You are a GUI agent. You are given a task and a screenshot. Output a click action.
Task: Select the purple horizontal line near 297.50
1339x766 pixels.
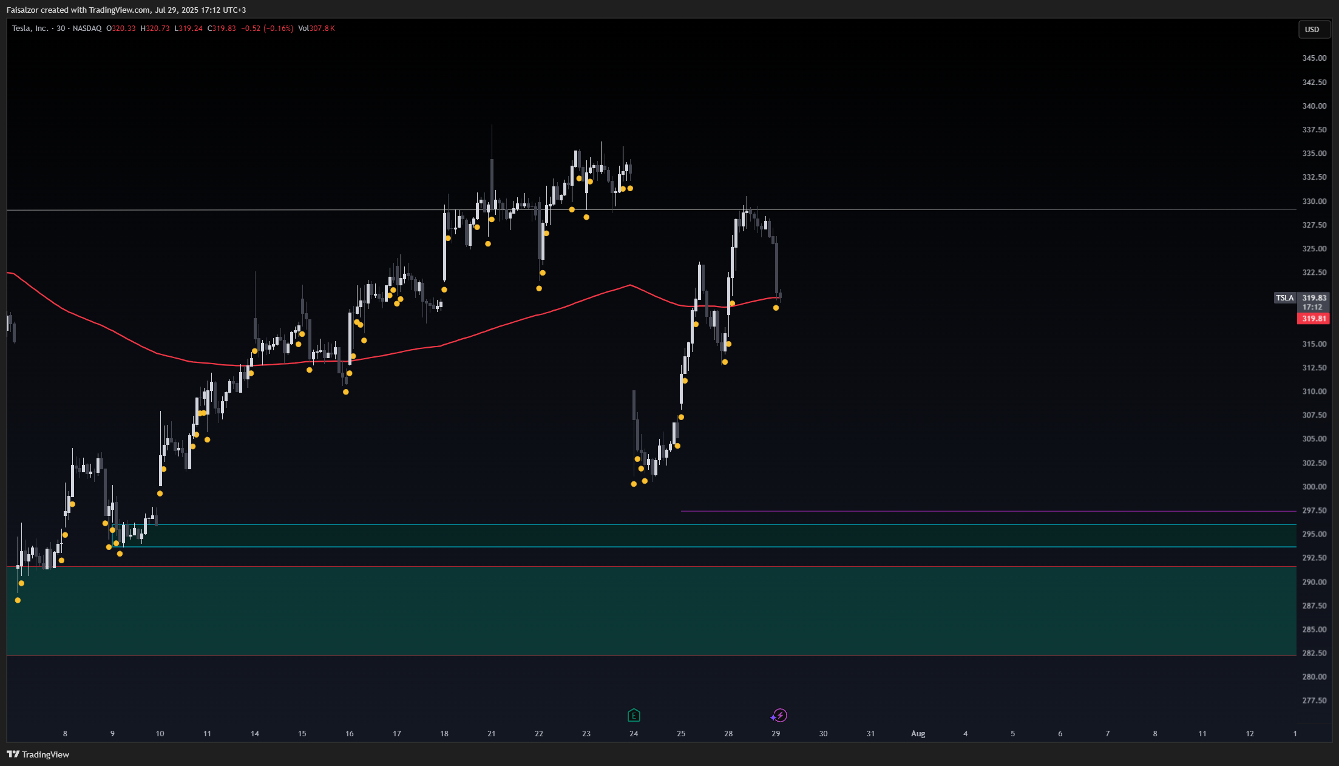click(988, 511)
